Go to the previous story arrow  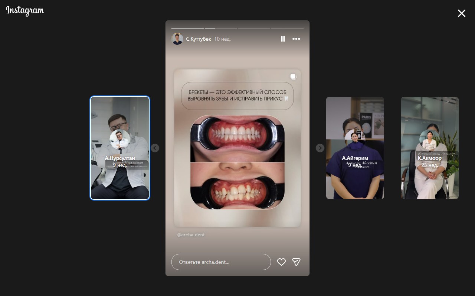(x=155, y=148)
